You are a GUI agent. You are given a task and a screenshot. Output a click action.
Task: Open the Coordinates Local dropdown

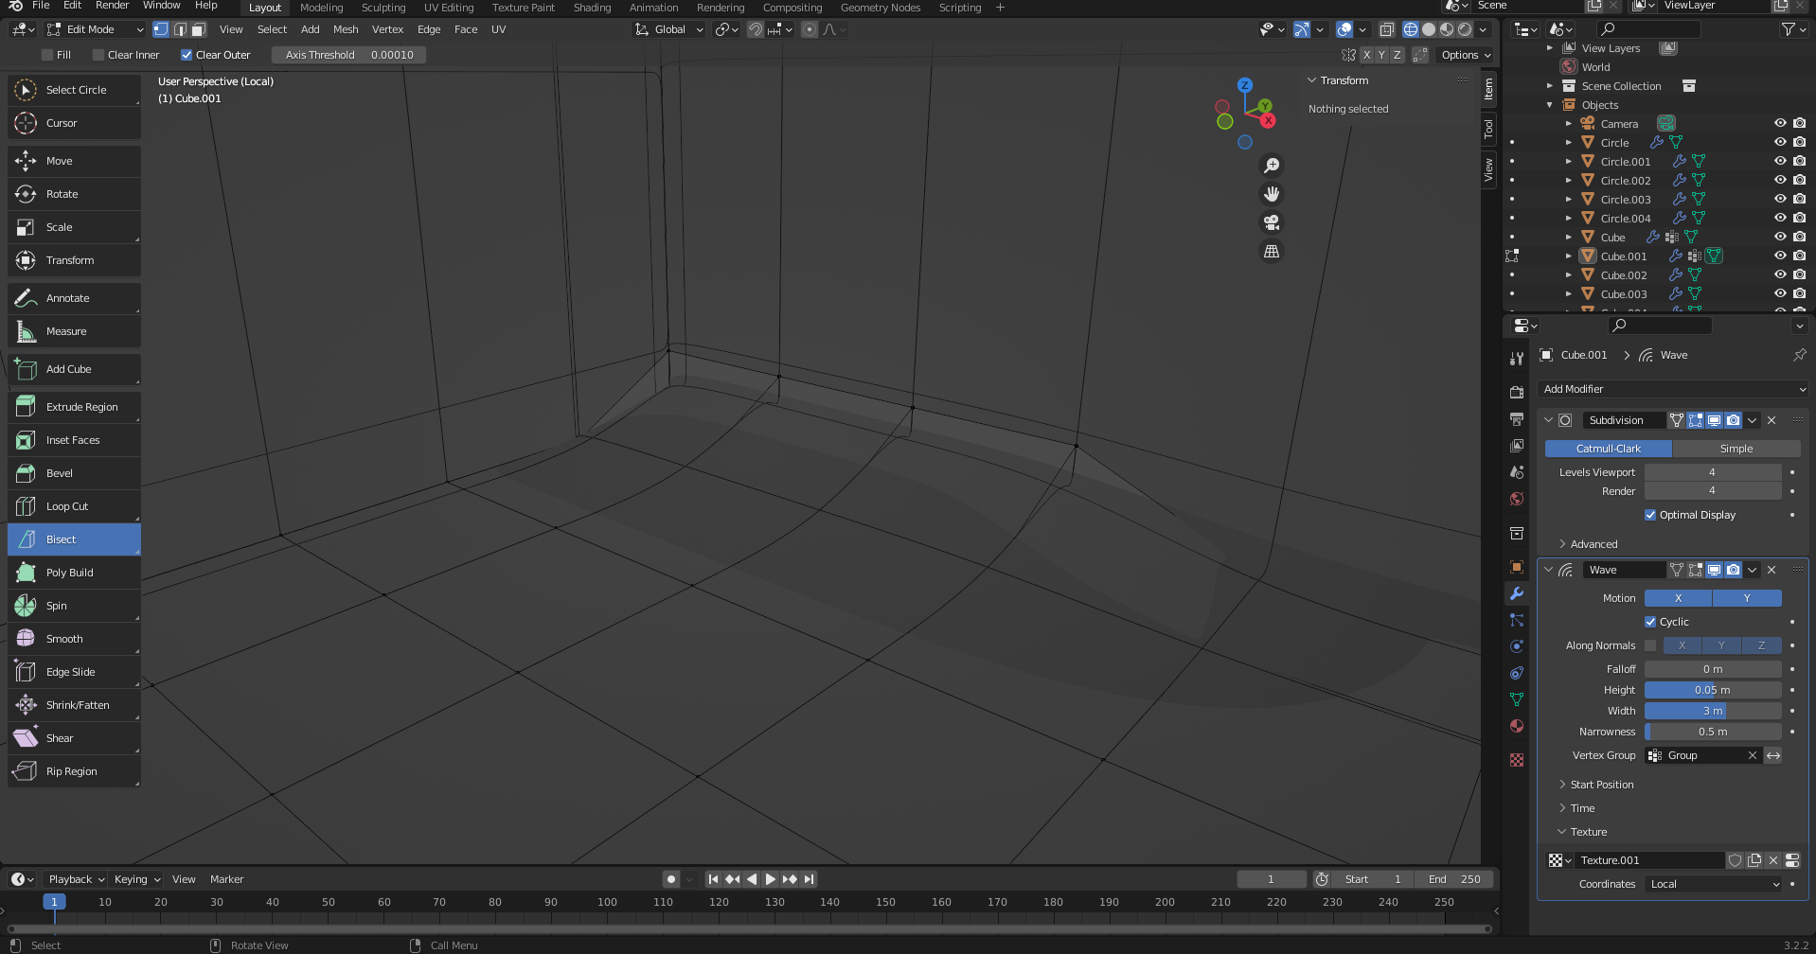click(x=1715, y=884)
